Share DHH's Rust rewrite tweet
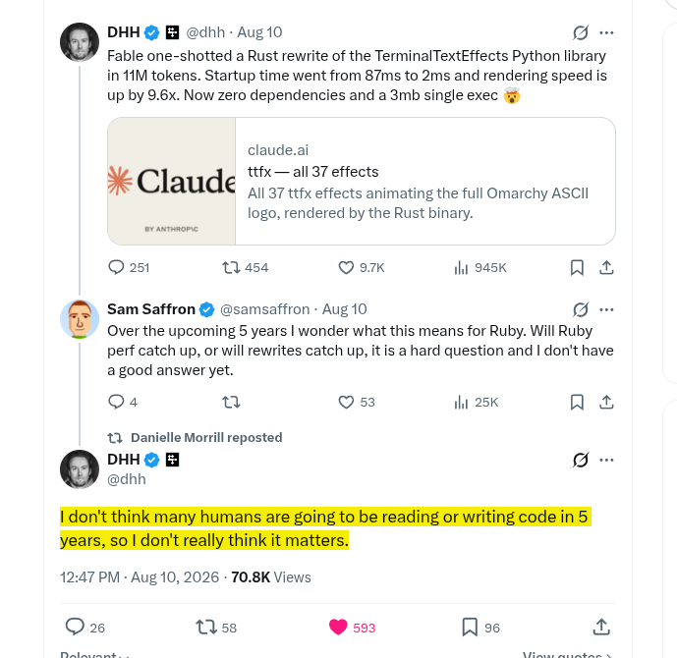The height and width of the screenshot is (658, 677). tap(606, 267)
